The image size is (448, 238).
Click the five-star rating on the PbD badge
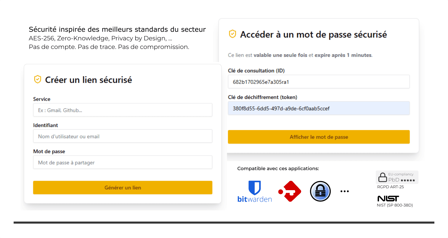pos(407,180)
